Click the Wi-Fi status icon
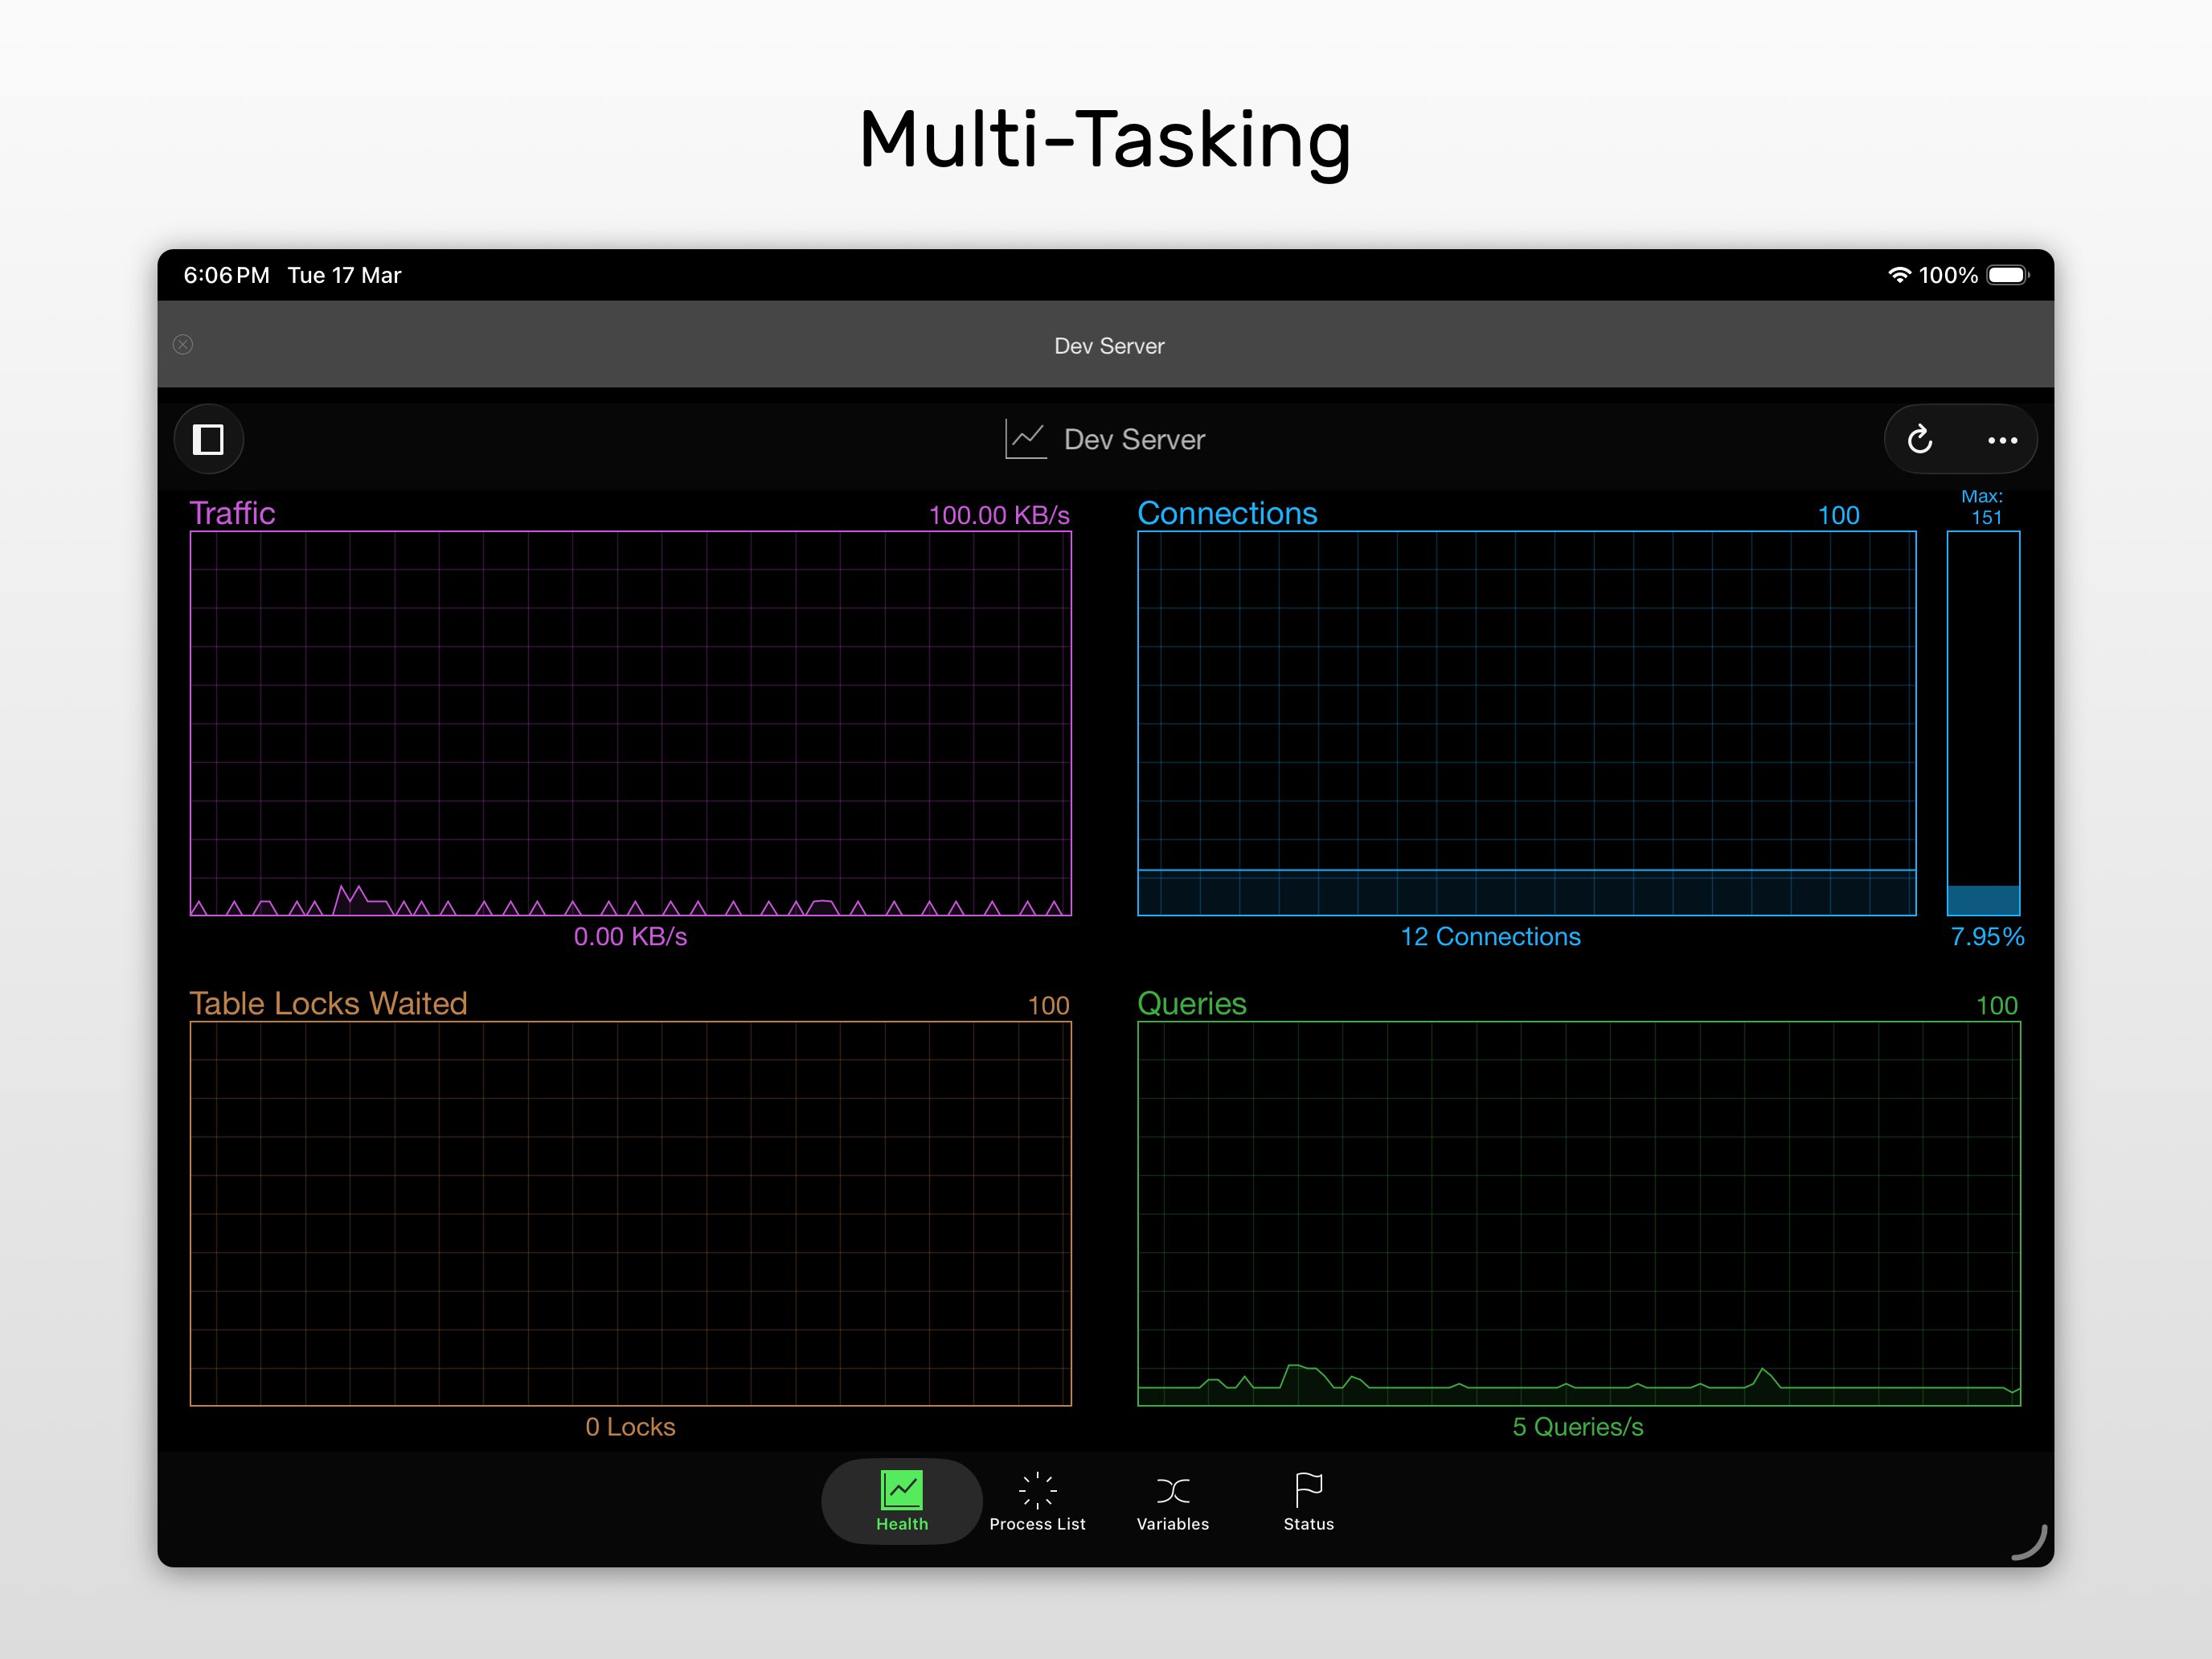The height and width of the screenshot is (1659, 2212). [1899, 275]
